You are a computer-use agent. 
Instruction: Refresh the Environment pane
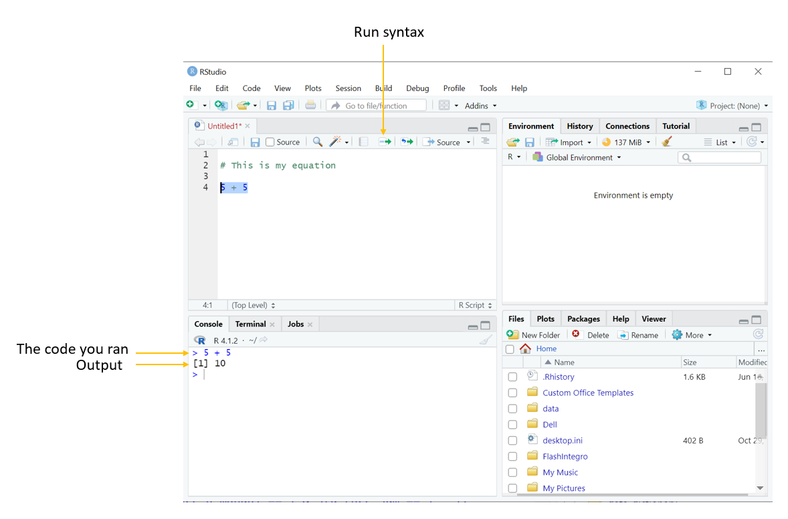(751, 142)
